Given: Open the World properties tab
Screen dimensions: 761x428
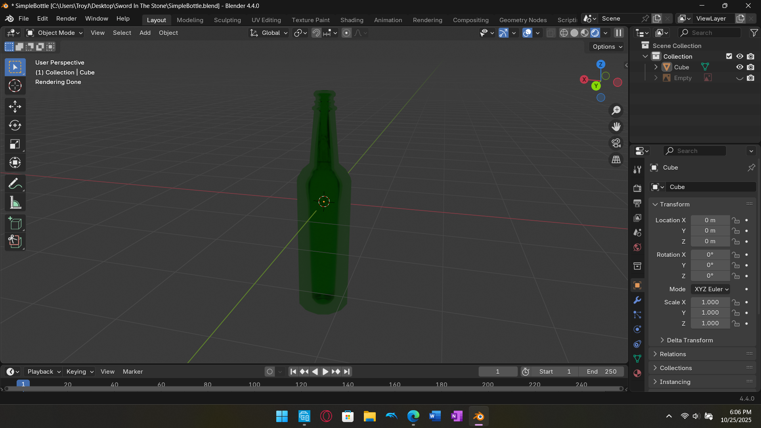Looking at the screenshot, I should coord(637,247).
